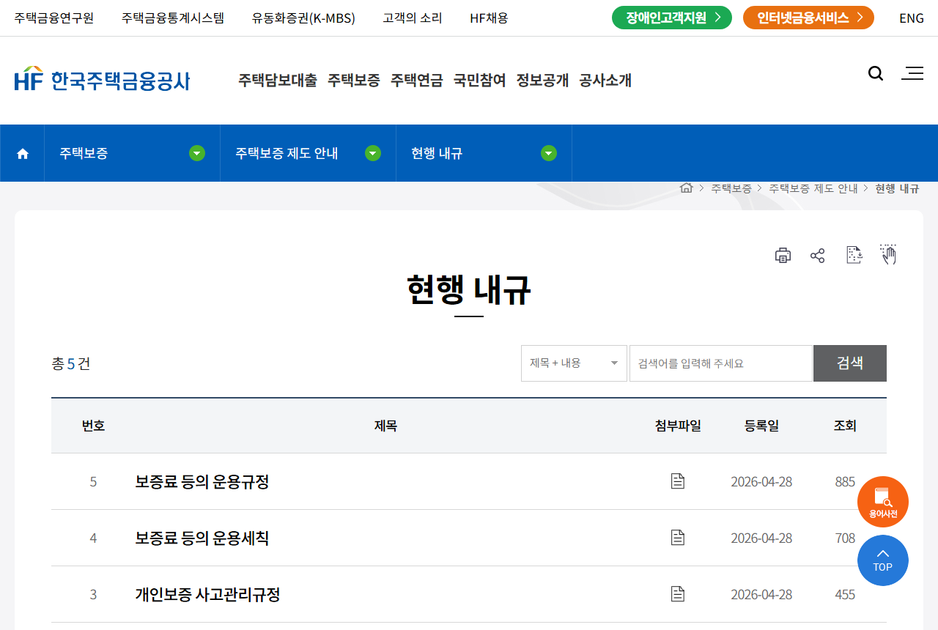
Task: Open the 주택연금 main menu
Action: tap(417, 80)
